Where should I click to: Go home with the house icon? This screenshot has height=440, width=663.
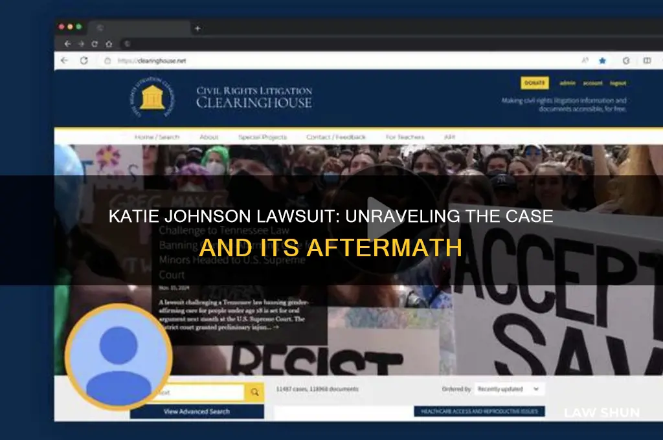pos(109,44)
